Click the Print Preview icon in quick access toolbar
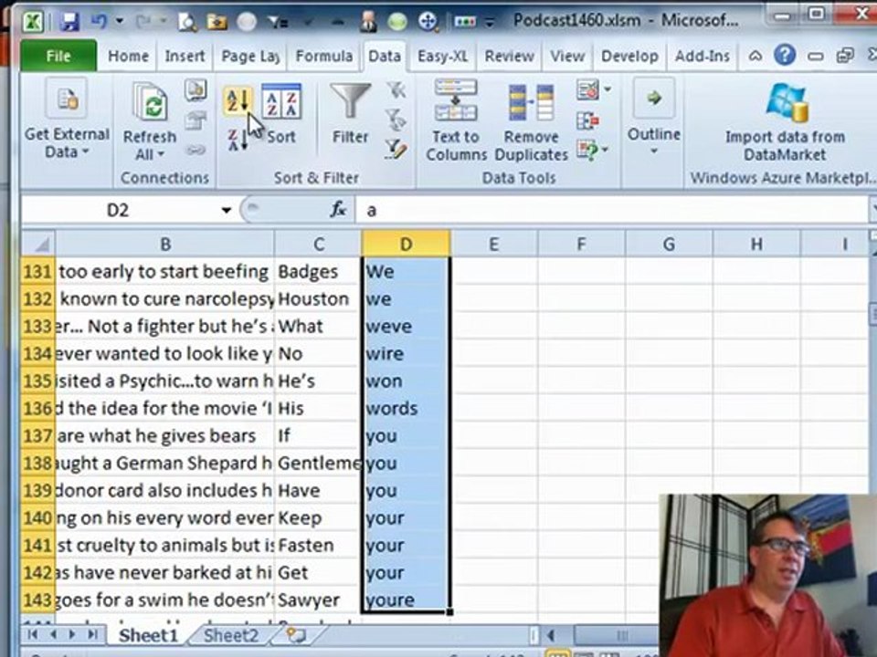Image resolution: width=877 pixels, height=657 pixels. point(186,22)
